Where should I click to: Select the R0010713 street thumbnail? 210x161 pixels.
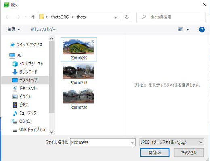(x=78, y=71)
